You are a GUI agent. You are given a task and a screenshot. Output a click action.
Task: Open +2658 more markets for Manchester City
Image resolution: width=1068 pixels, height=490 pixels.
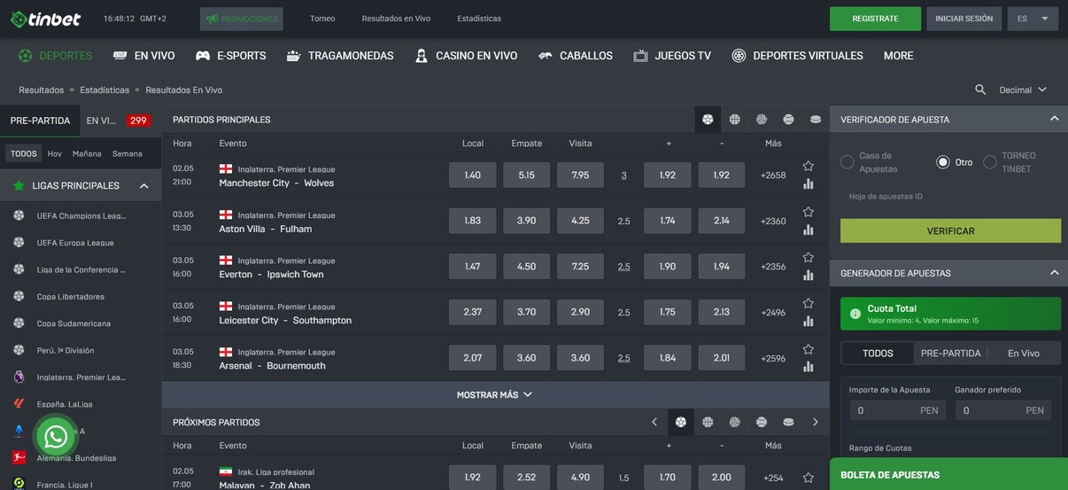(x=773, y=175)
